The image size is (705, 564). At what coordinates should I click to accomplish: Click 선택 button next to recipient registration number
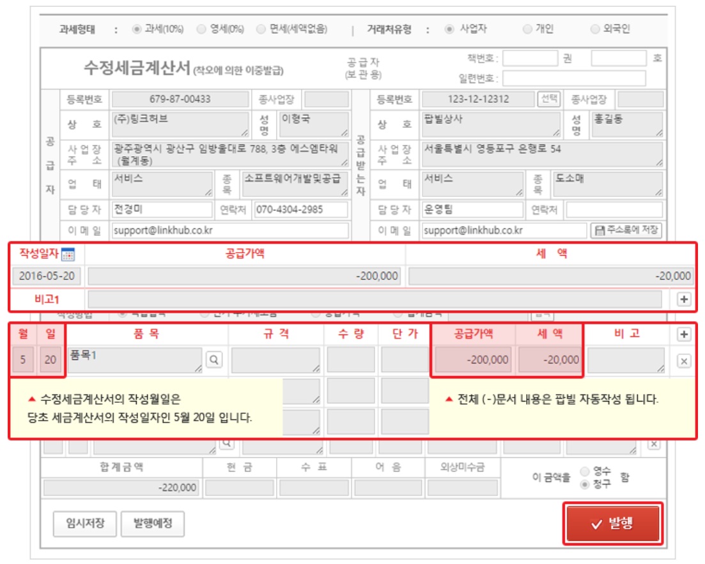pyautogui.click(x=548, y=99)
